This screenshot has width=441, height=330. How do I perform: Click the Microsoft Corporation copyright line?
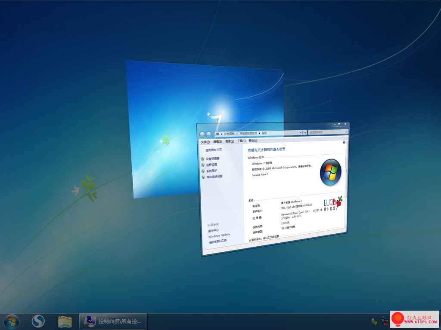282,168
